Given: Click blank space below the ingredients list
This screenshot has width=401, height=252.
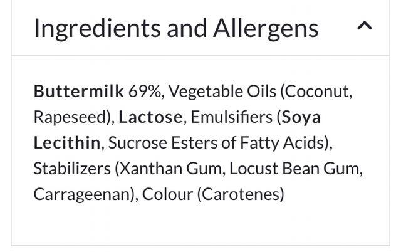Looking at the screenshot, I should (x=200, y=226).
